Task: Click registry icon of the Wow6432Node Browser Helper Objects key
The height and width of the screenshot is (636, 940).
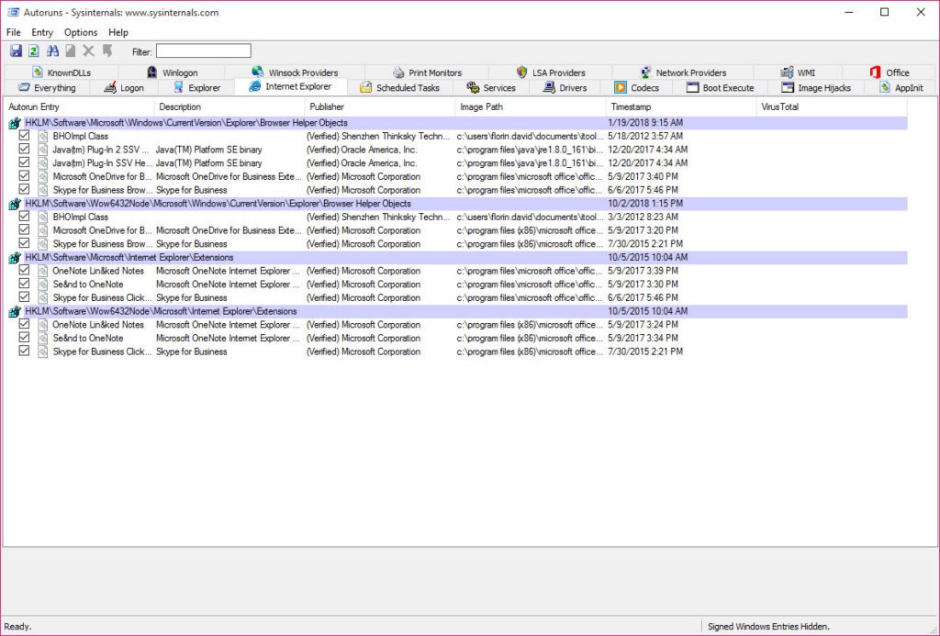Action: pos(15,204)
